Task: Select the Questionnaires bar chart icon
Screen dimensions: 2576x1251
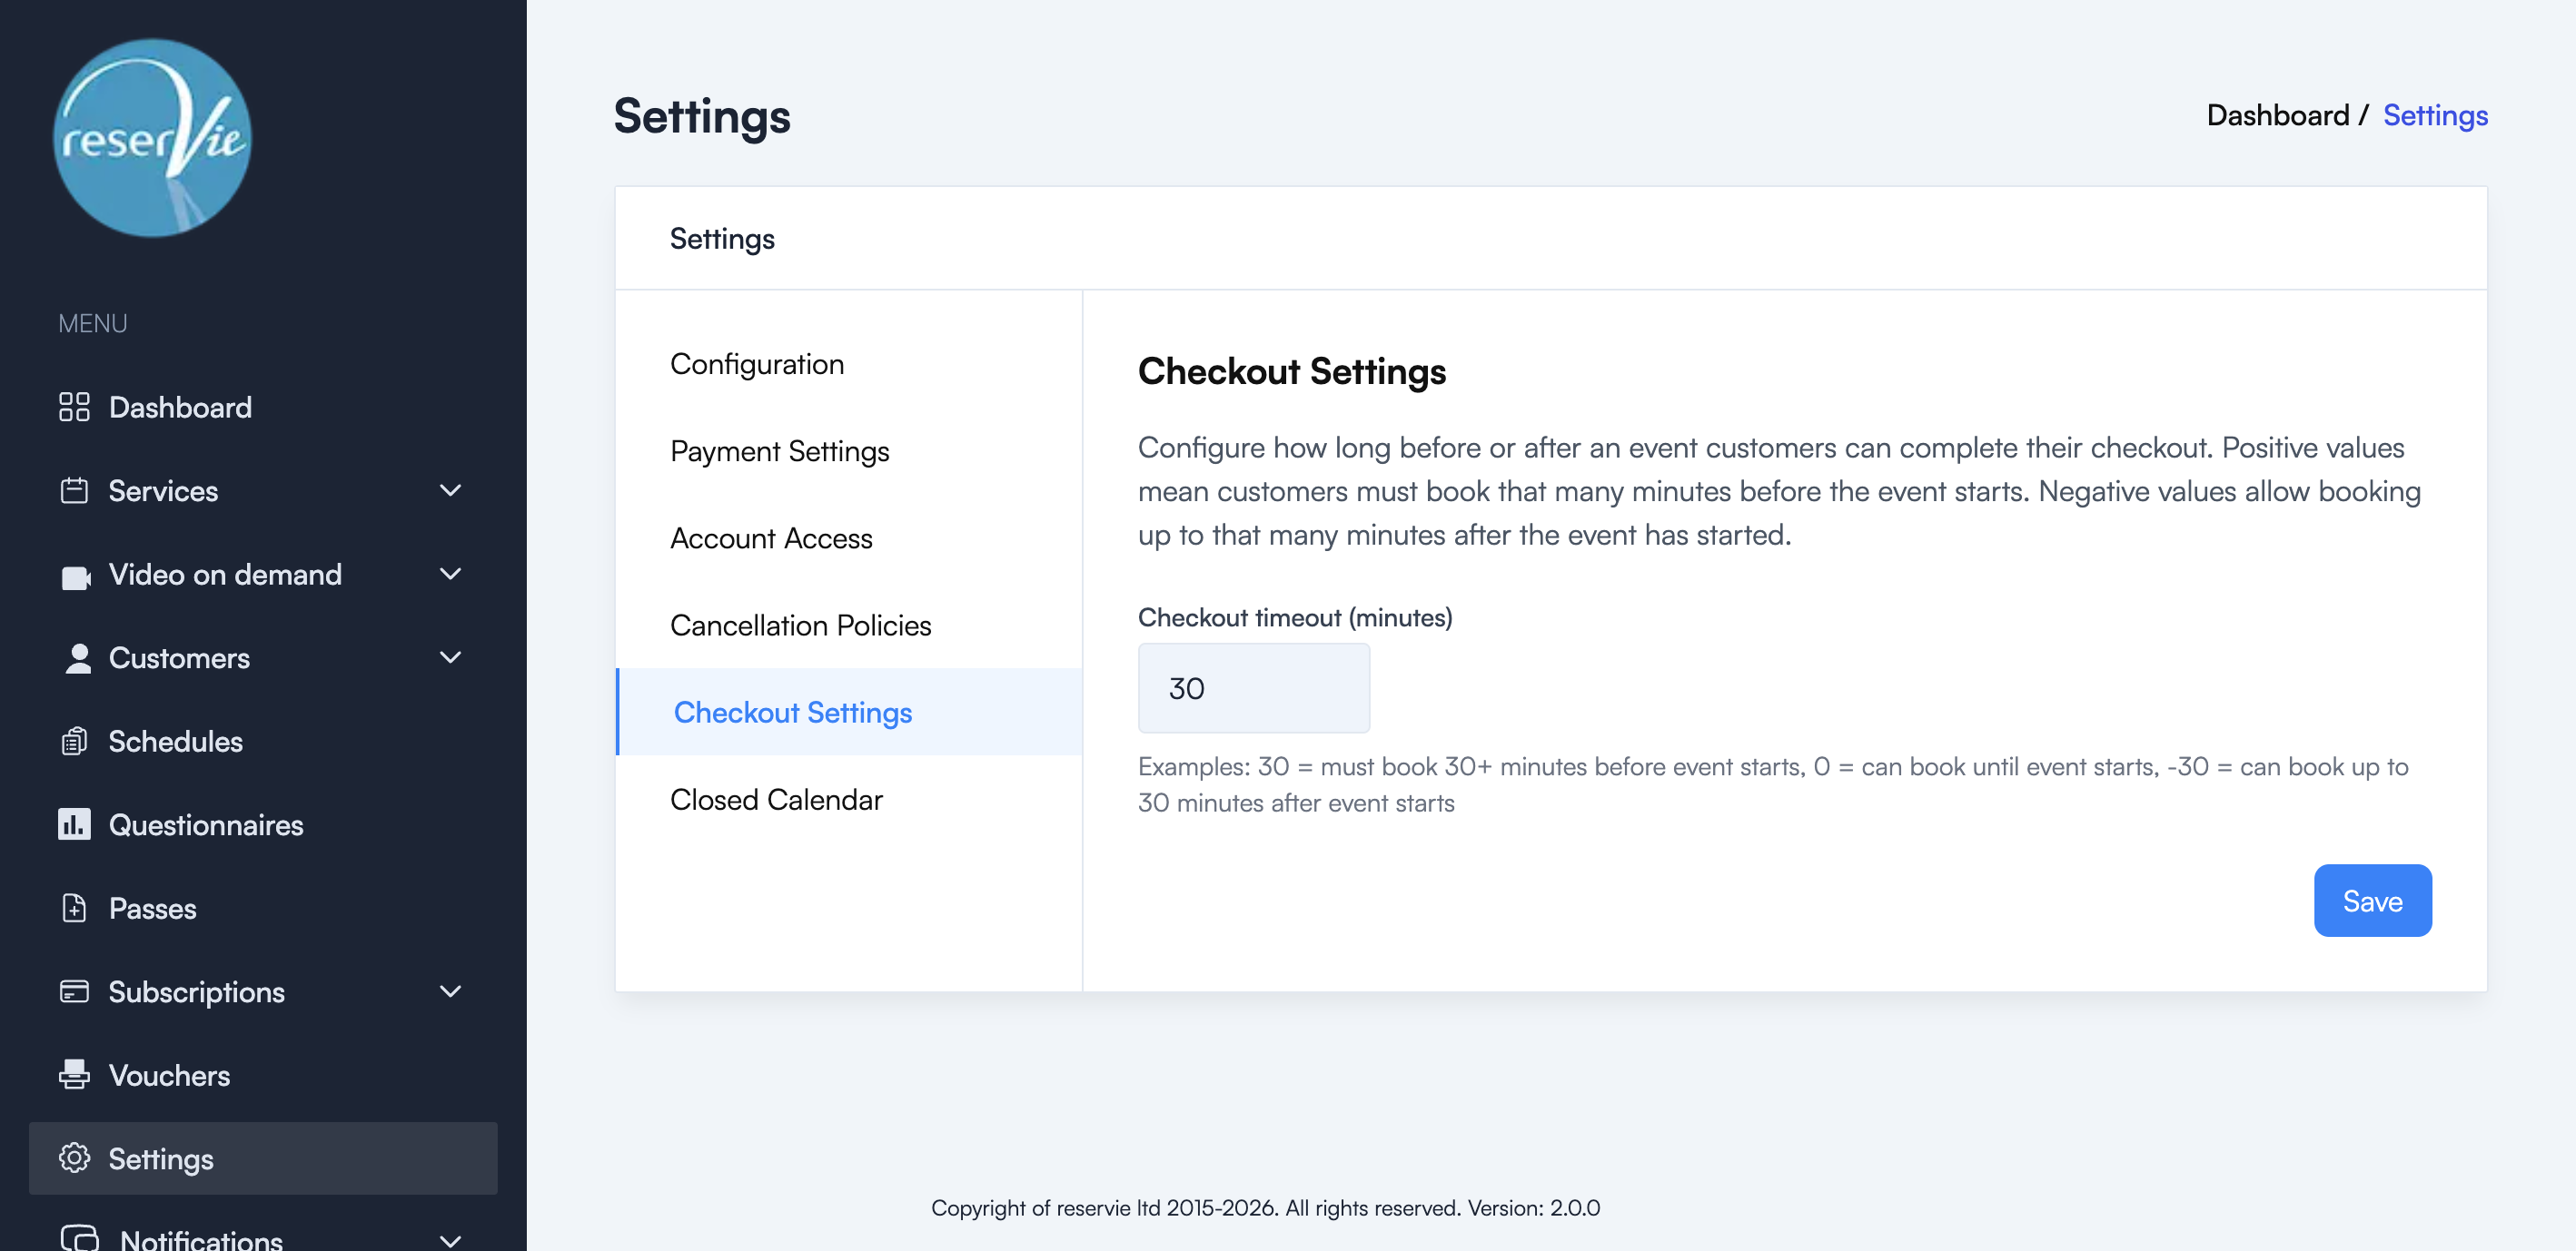Action: coord(74,824)
